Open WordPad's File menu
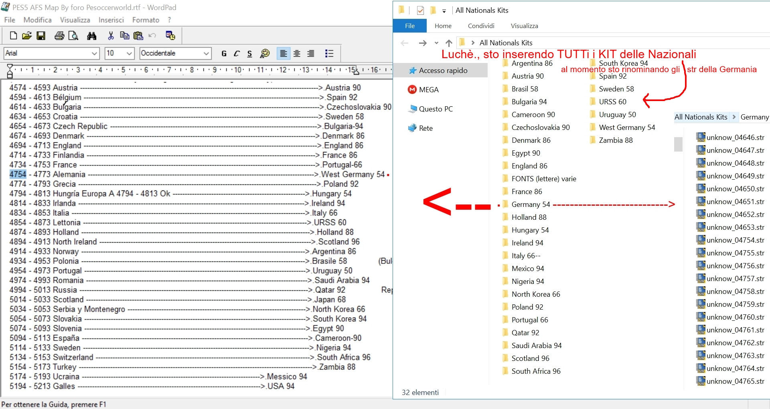770x409 pixels. [10, 20]
